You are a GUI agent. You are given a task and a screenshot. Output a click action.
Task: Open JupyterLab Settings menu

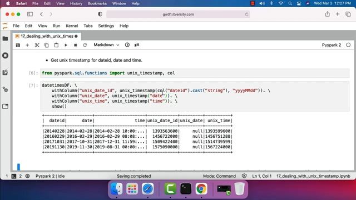coord(106,26)
